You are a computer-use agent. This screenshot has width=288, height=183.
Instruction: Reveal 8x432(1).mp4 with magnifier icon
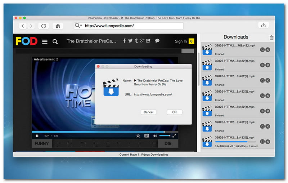pyautogui.click(x=262, y=65)
